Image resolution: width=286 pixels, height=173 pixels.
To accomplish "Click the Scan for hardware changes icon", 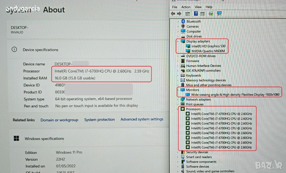I will (x=219, y=13).
